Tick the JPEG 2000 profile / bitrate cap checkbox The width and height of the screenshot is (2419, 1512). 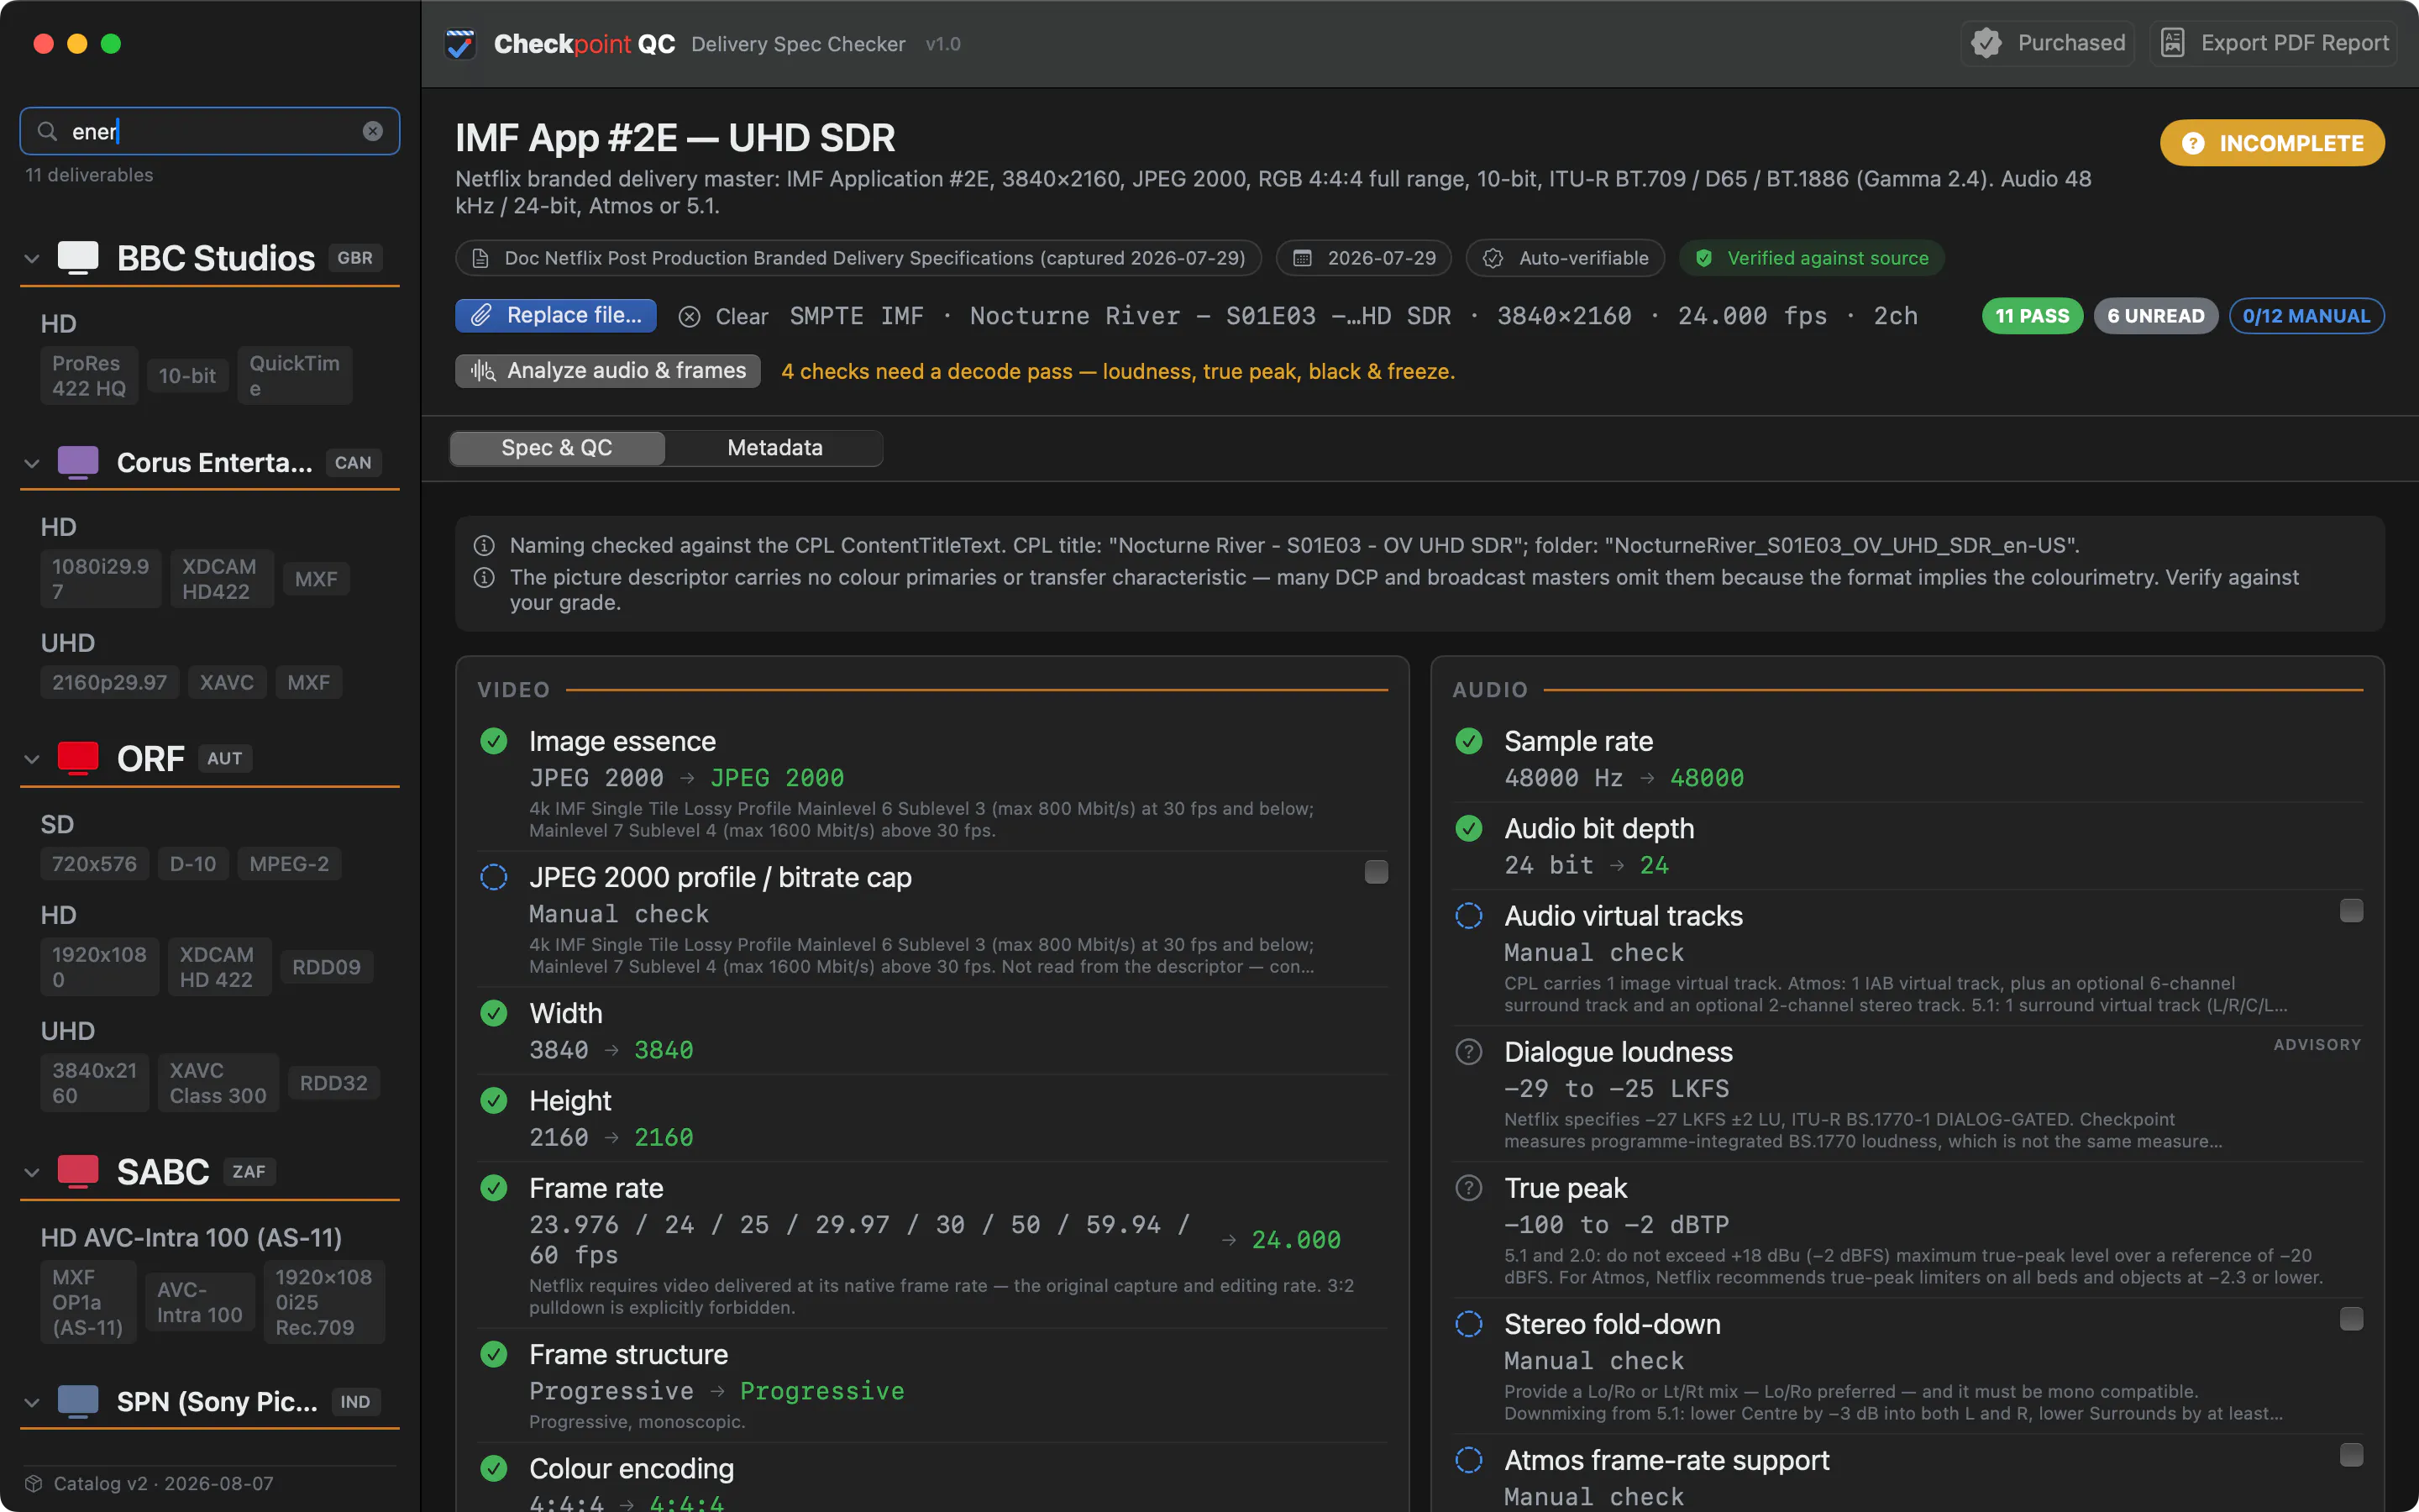(1377, 871)
